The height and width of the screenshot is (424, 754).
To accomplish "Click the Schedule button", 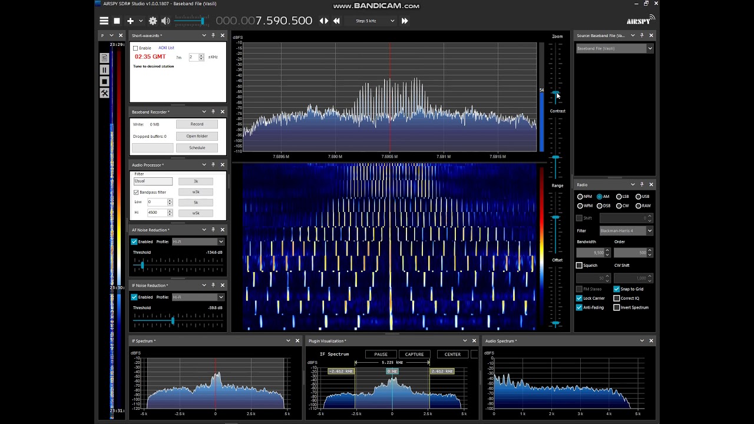I will coord(197,148).
